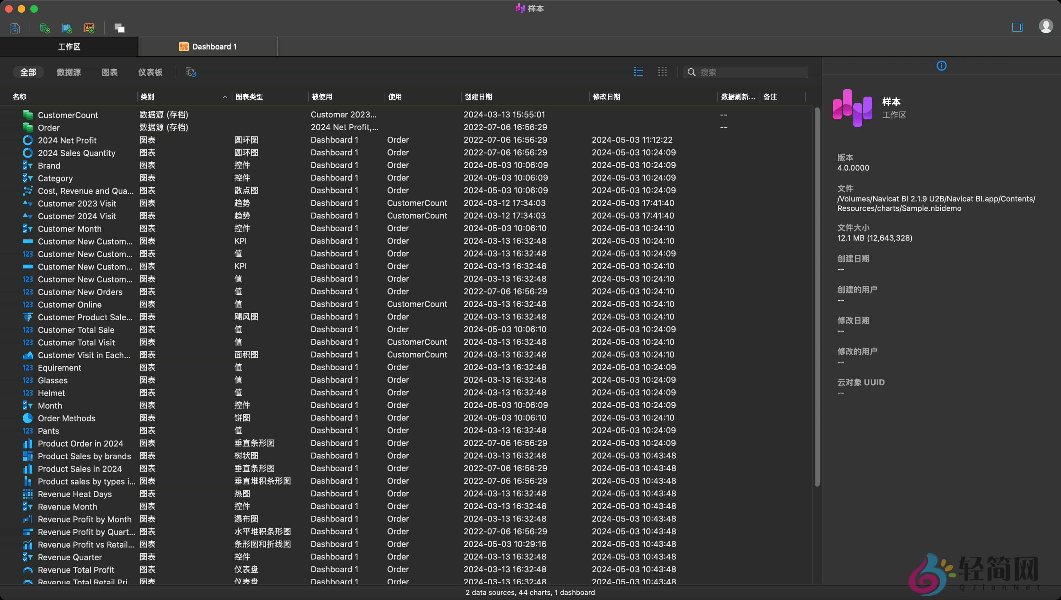Open the user profile avatar at top right
The height and width of the screenshot is (600, 1061).
tap(1045, 27)
